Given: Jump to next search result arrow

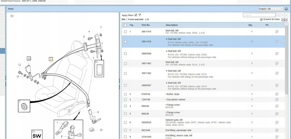Looking at the screenshot, I should point(286,15).
